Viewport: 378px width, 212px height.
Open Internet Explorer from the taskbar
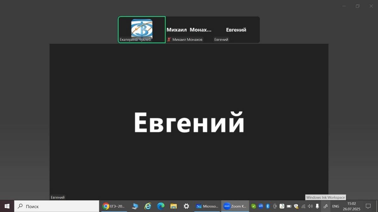148,206
